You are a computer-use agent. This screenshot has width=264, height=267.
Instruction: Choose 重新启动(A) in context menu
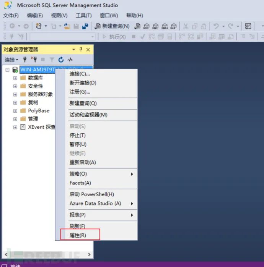(x=96, y=162)
